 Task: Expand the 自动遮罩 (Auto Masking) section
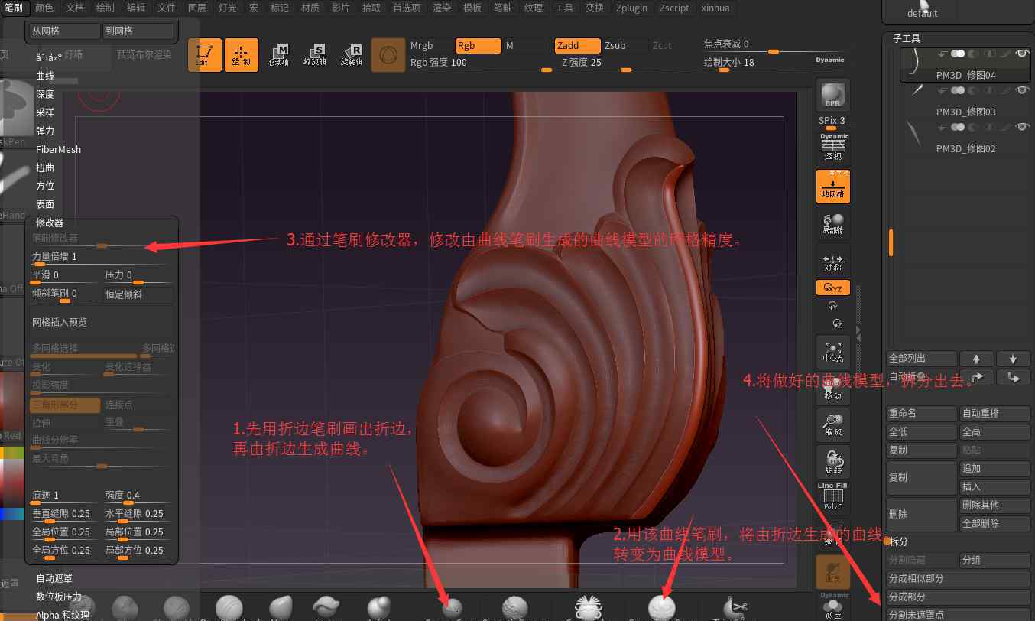coord(55,578)
